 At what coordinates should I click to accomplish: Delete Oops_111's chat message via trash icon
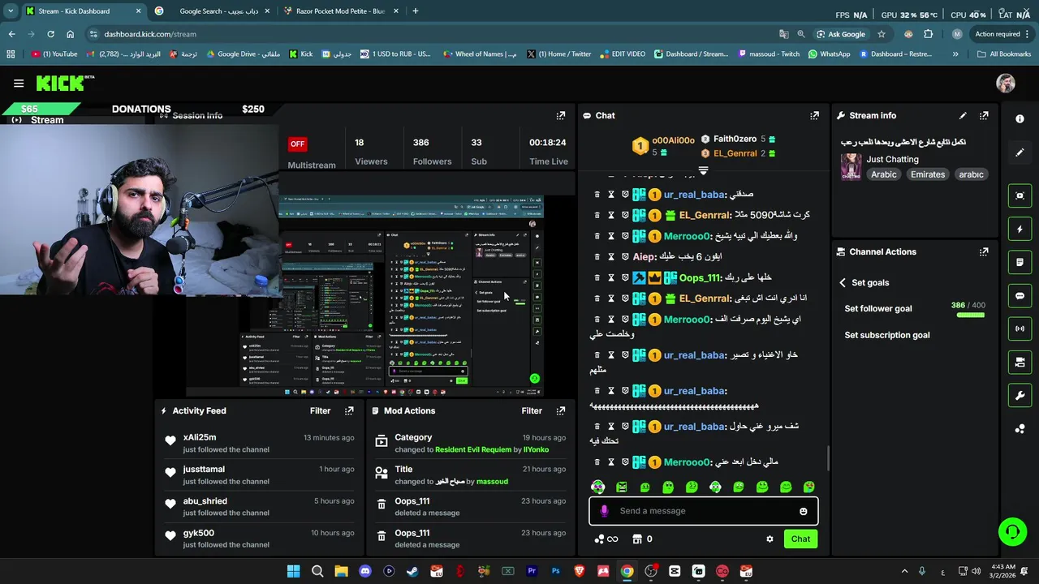coord(597,277)
